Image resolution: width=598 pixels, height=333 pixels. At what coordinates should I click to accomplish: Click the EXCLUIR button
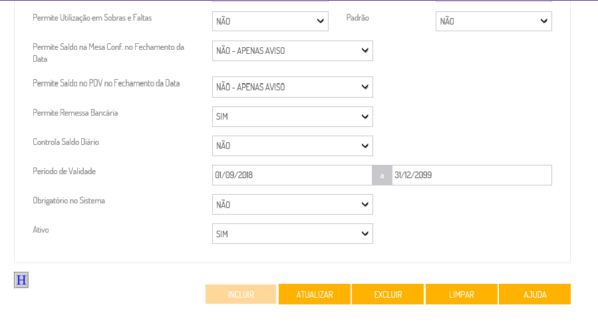[x=388, y=294]
